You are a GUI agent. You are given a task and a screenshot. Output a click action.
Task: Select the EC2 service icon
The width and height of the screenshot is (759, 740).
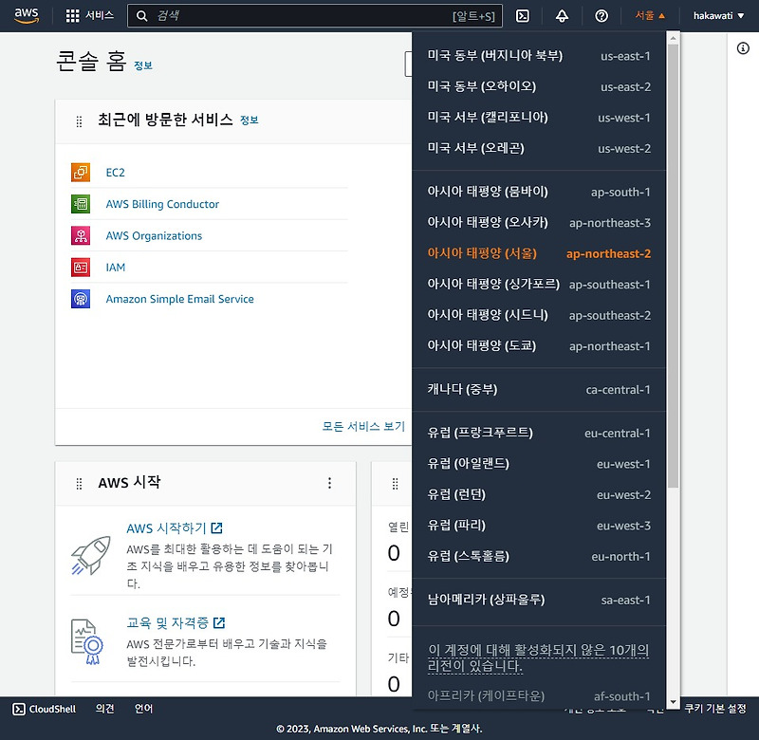[79, 172]
